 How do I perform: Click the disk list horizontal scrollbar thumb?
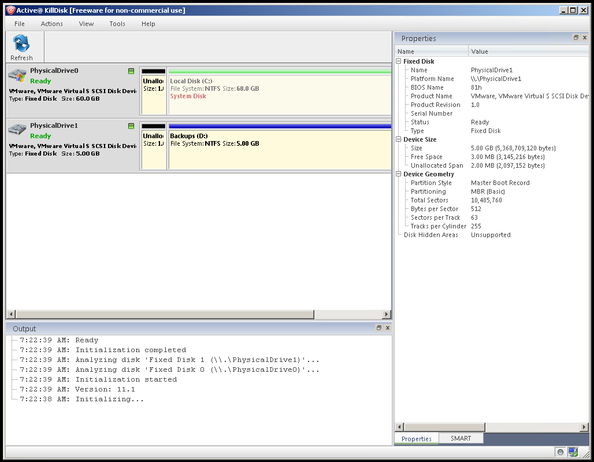(165, 314)
